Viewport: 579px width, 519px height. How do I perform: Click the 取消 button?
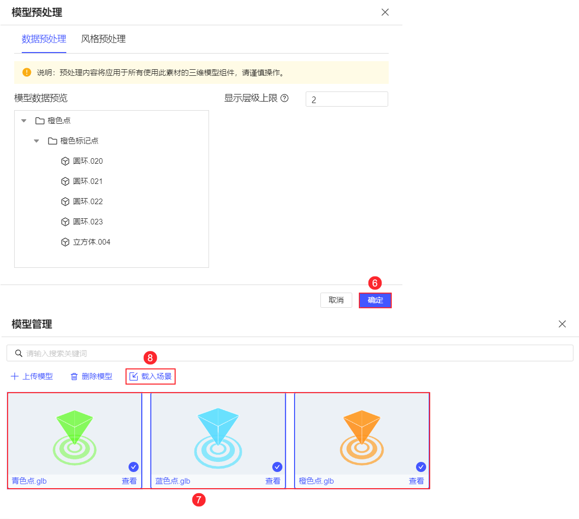(336, 300)
